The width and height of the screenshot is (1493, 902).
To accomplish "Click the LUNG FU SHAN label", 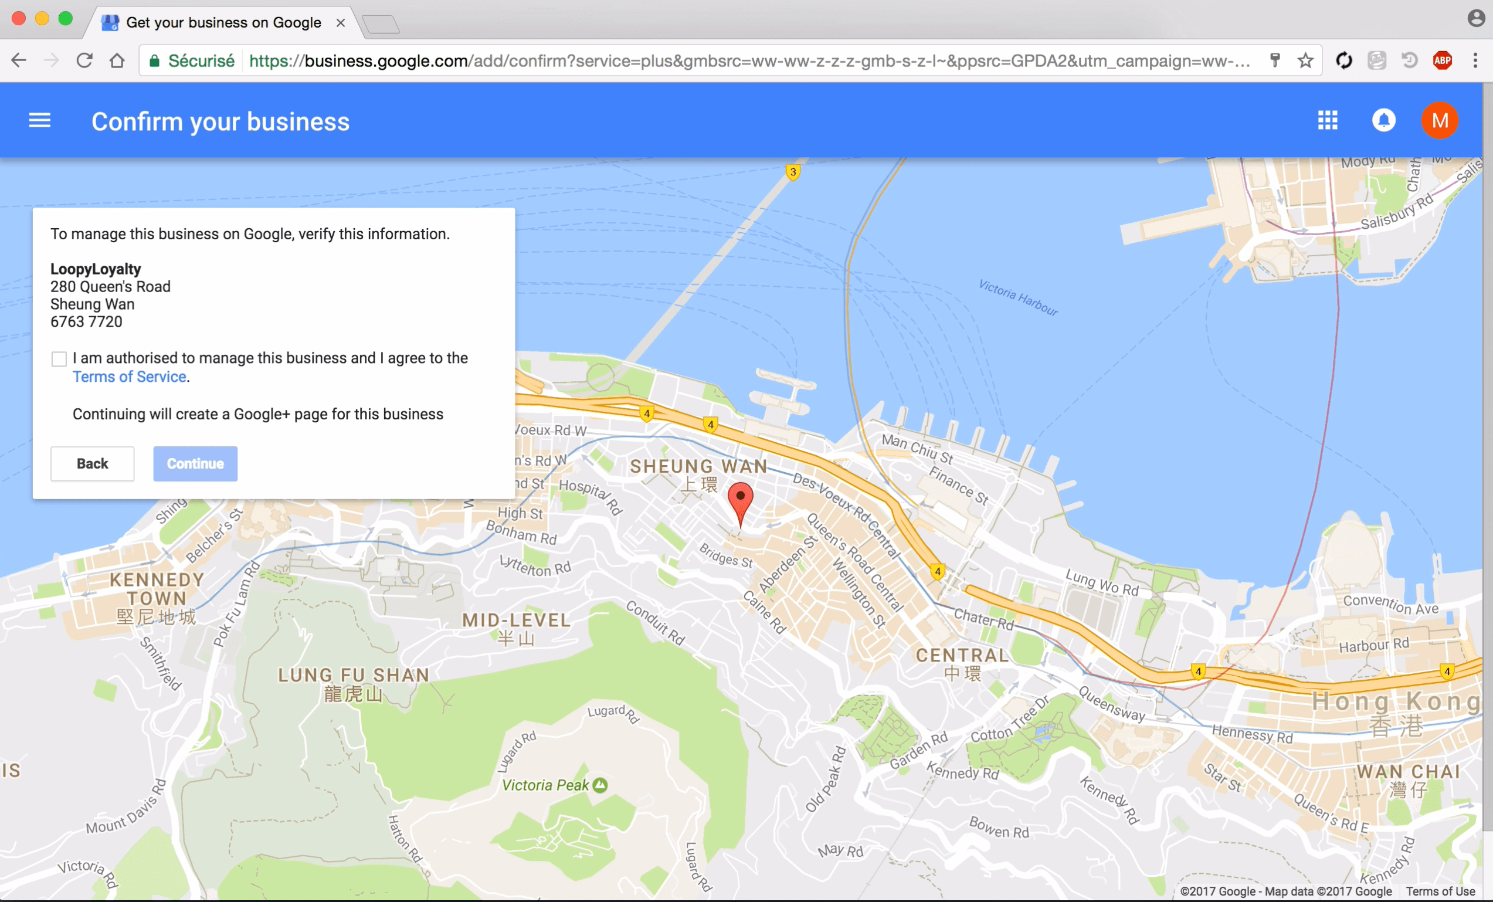I will (x=353, y=675).
